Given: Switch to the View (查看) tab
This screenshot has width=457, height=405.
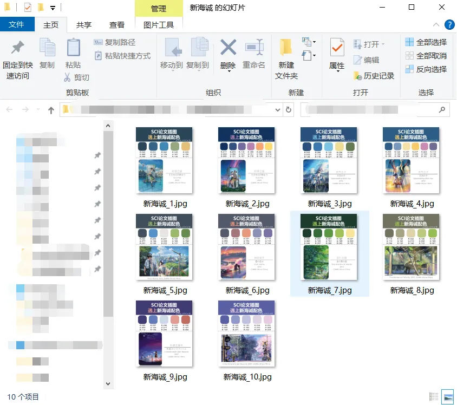Looking at the screenshot, I should coord(117,25).
